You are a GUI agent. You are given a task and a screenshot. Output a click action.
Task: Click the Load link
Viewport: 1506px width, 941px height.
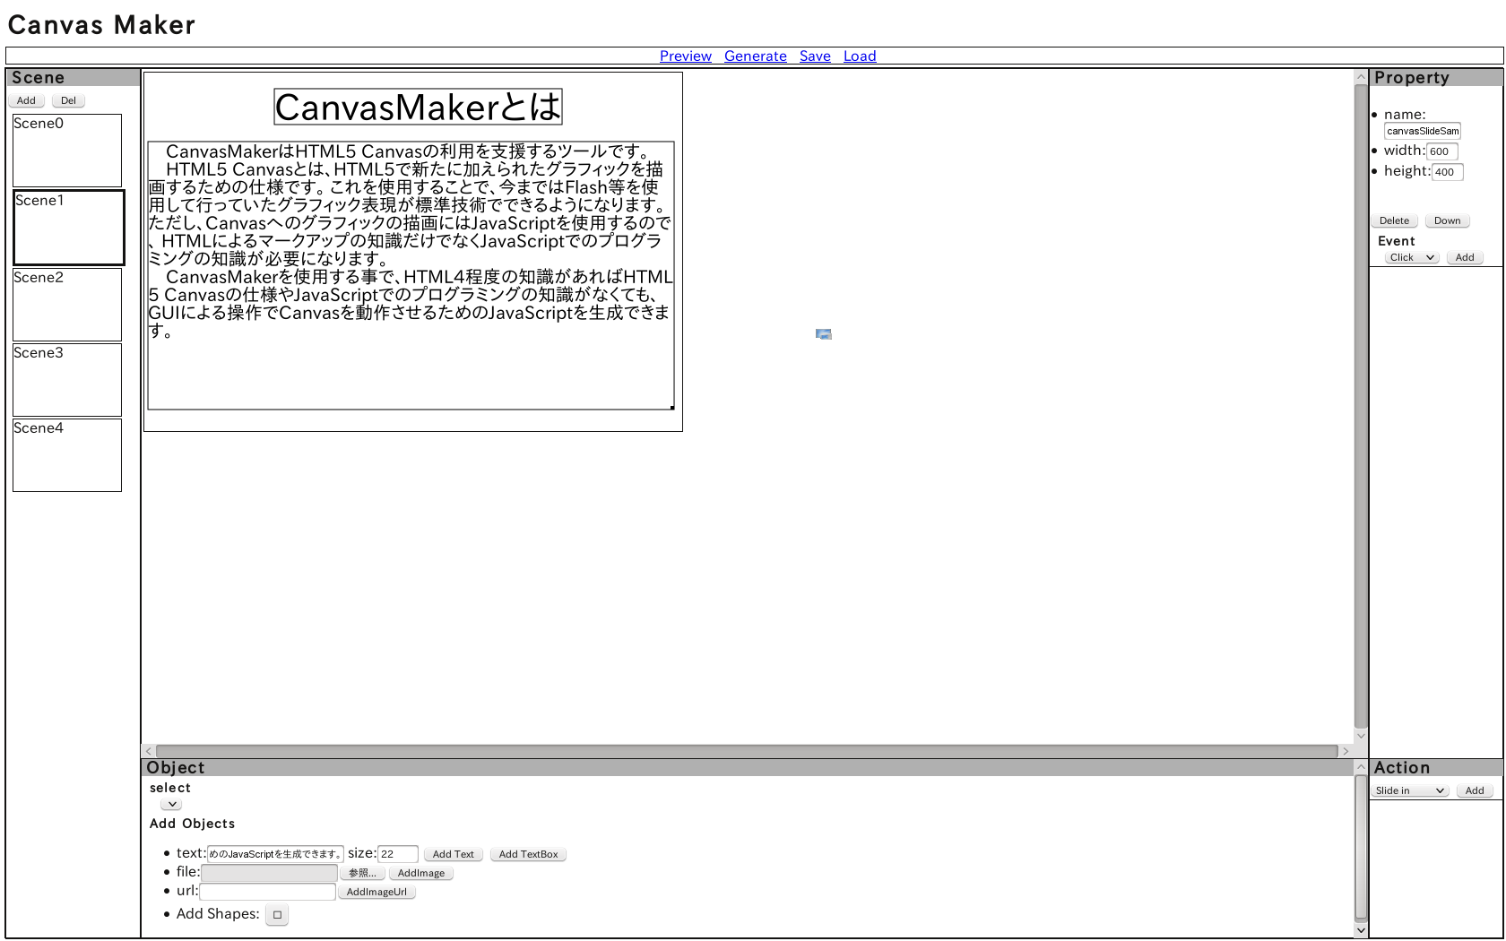(x=860, y=56)
